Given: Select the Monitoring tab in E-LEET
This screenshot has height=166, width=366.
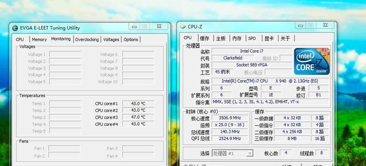Looking at the screenshot, I should coord(61,39).
